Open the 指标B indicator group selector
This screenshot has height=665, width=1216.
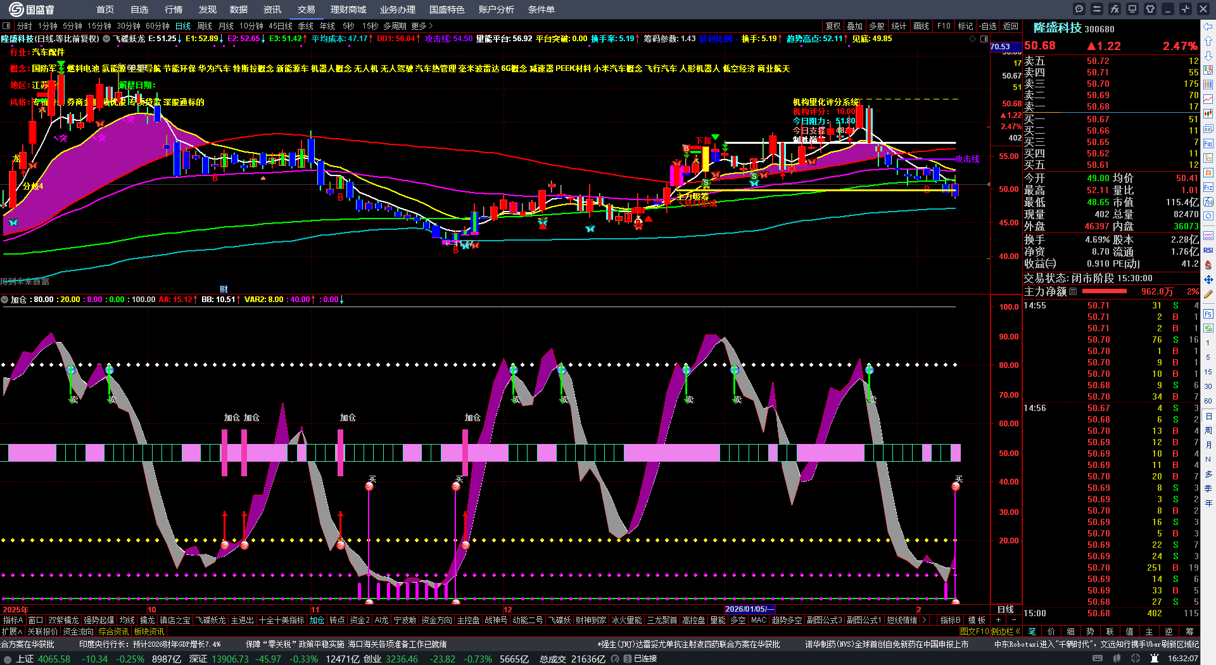pos(950,620)
